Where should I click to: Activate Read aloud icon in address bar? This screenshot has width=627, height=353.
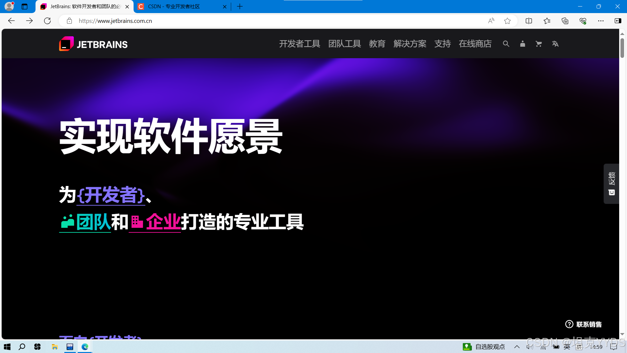point(491,21)
